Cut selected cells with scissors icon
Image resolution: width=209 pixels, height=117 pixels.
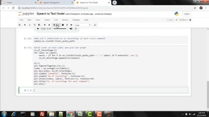(30, 25)
